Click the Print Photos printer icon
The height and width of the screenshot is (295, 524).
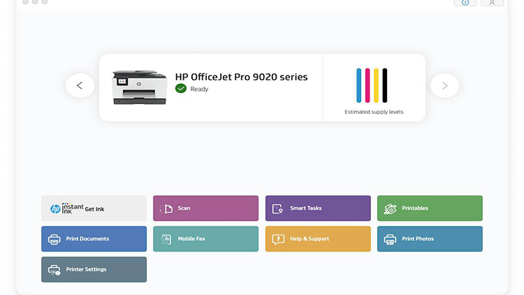pos(390,239)
